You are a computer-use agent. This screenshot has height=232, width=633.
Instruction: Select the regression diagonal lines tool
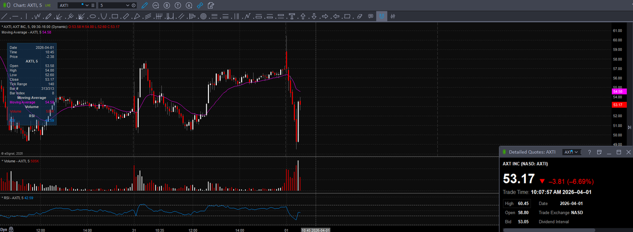(x=181, y=16)
